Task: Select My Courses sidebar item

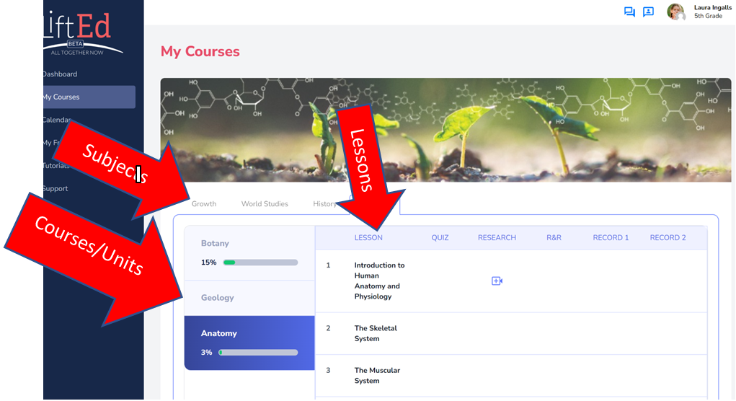Action: 89,97
